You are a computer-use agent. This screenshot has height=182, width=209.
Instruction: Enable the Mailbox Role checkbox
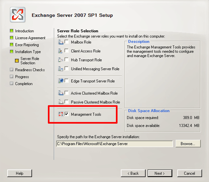66,42
